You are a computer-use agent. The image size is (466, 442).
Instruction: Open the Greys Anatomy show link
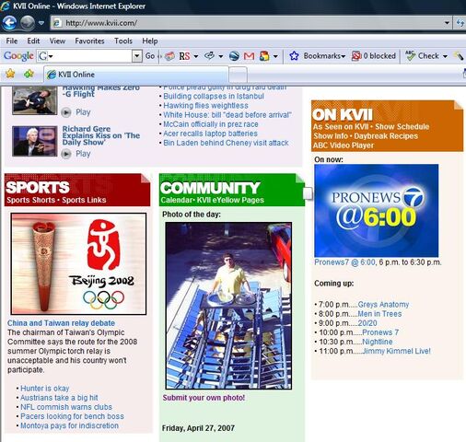383,305
